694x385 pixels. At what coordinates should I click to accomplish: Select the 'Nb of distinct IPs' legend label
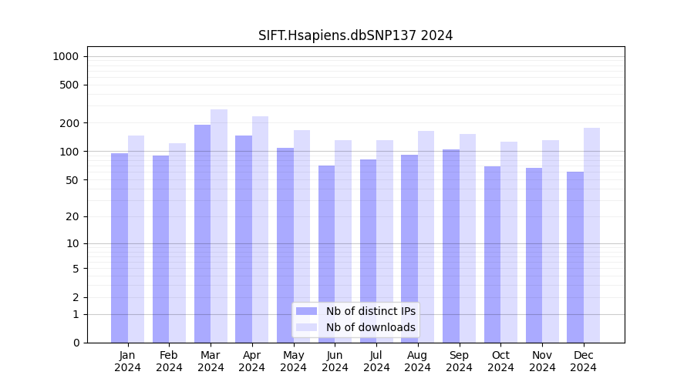click(370, 311)
